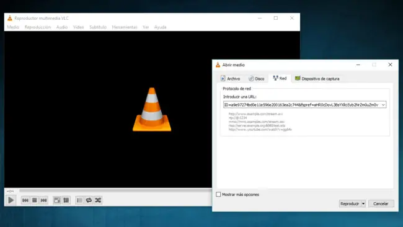Open the Reproducir button dropdown arrow
The image size is (403, 227).
tap(363, 203)
